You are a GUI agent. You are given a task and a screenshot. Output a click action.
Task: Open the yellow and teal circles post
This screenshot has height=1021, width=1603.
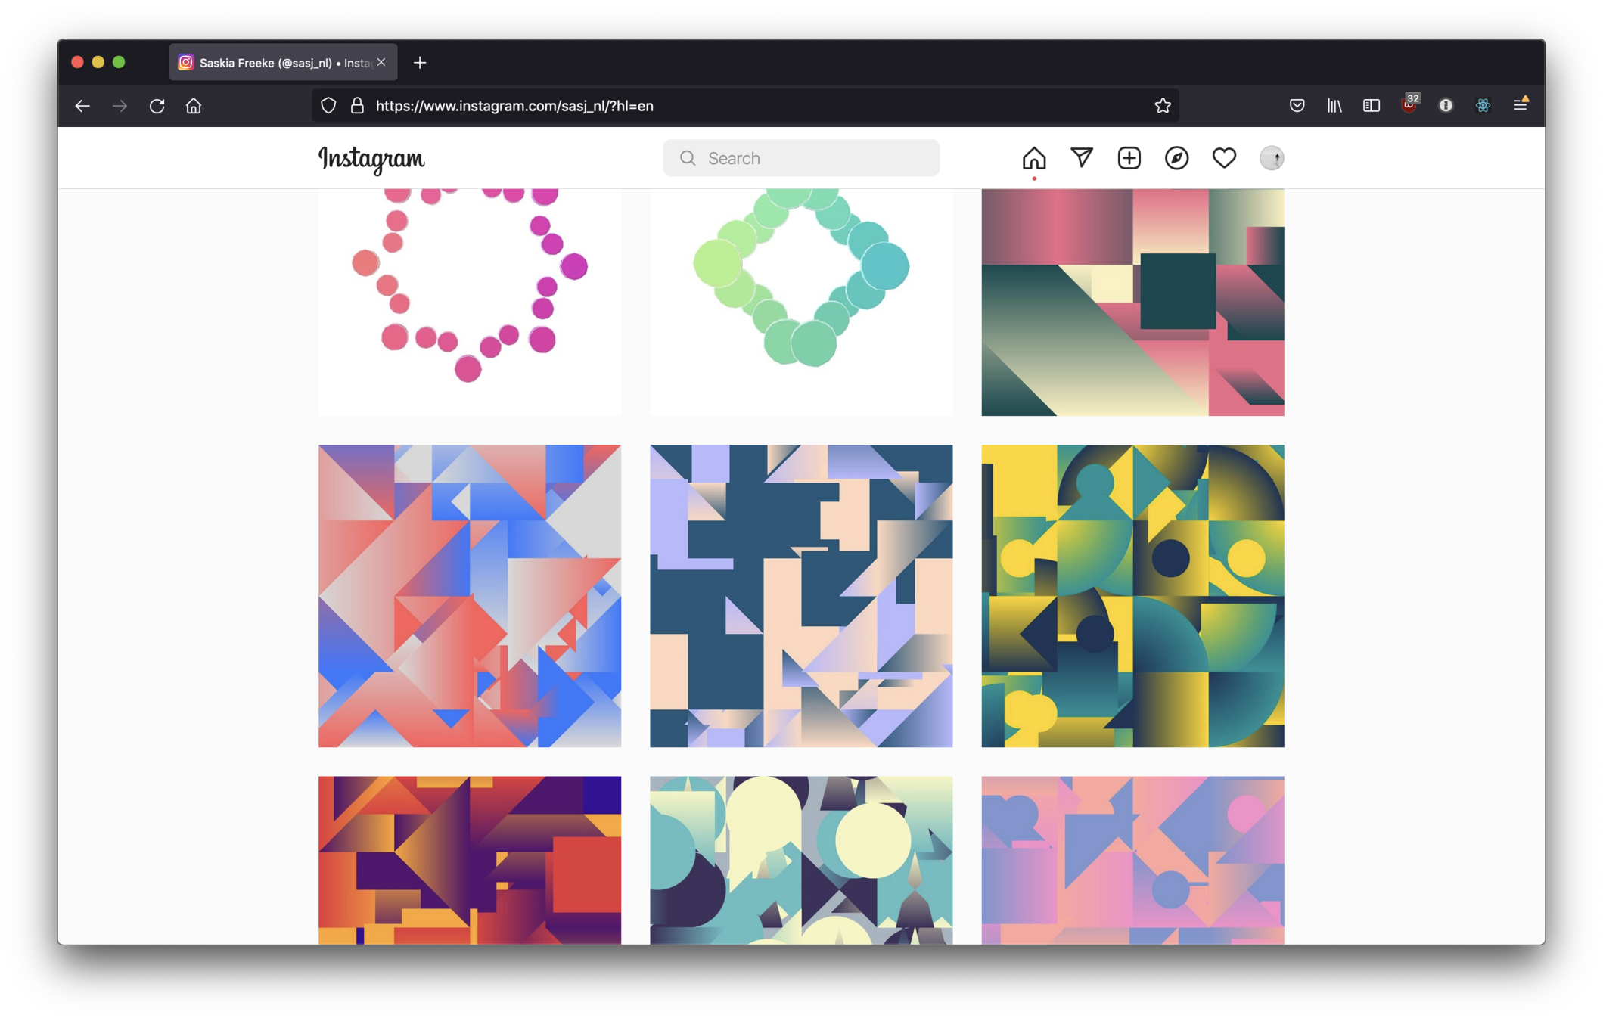pyautogui.click(x=1132, y=596)
